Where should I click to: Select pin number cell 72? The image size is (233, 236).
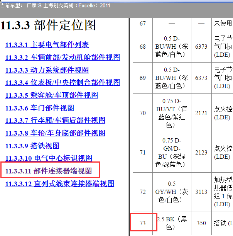point(143,192)
